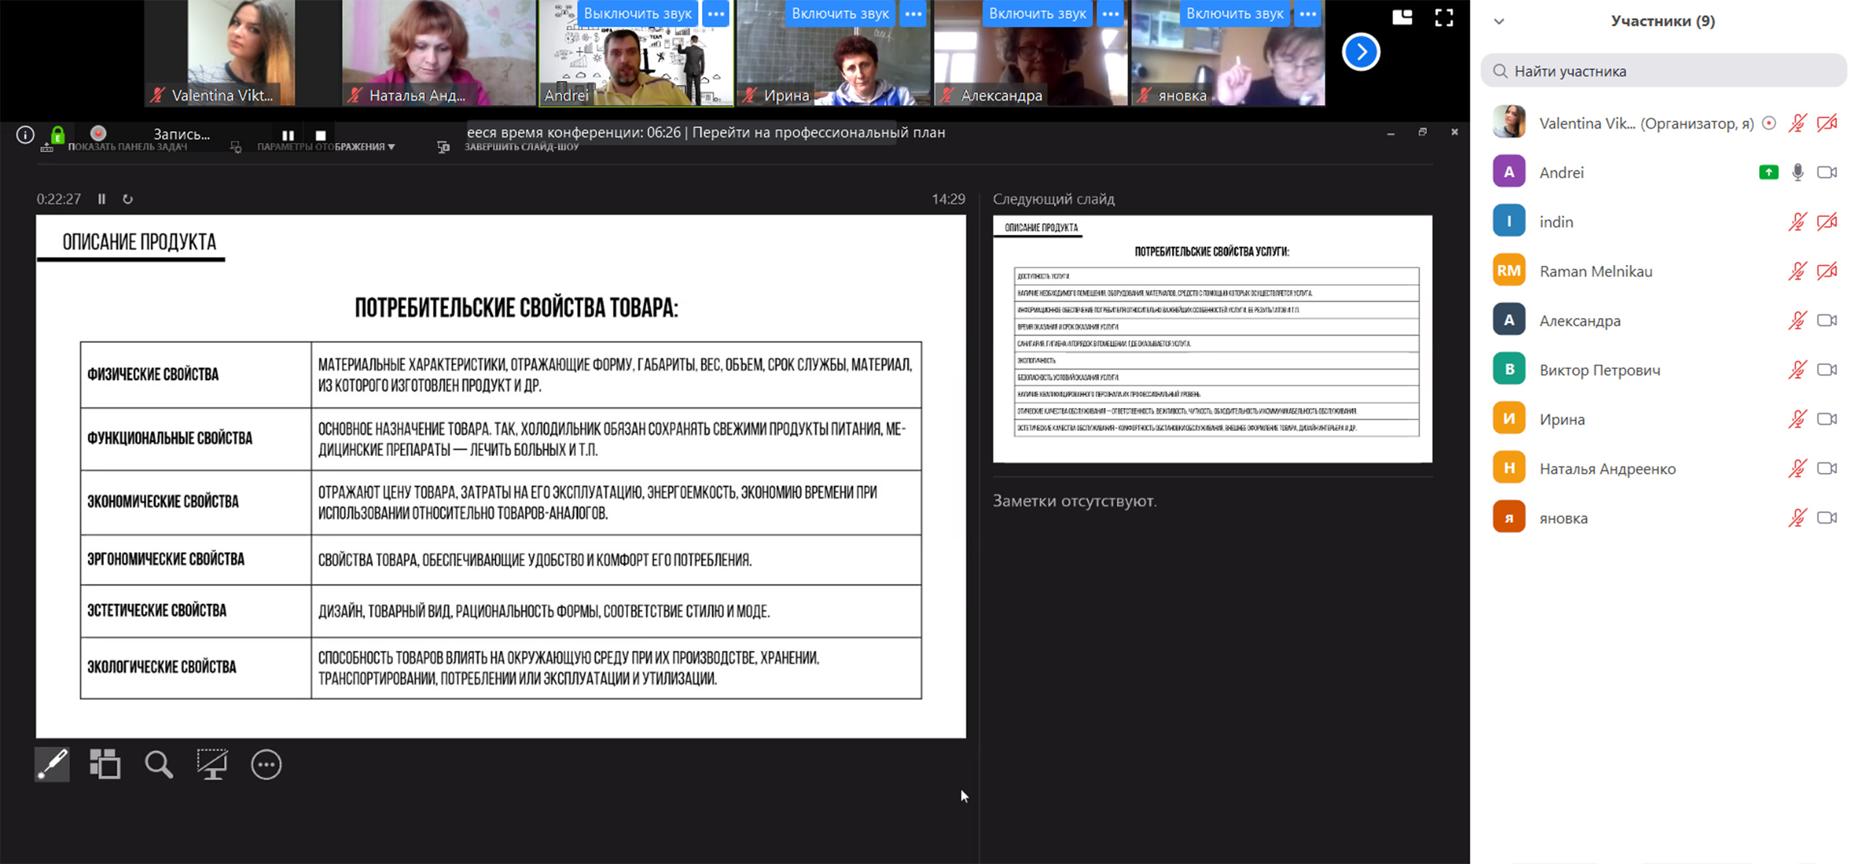The width and height of the screenshot is (1857, 864).
Task: Open the see-all-slides grid view
Action: tap(105, 765)
